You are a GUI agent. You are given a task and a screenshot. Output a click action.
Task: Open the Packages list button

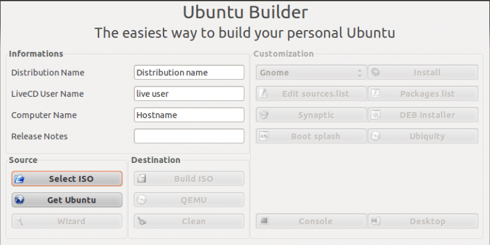click(x=423, y=94)
